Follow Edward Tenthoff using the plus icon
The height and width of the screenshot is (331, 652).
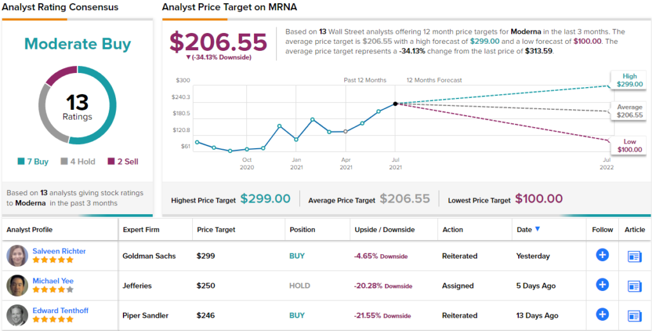coord(602,314)
